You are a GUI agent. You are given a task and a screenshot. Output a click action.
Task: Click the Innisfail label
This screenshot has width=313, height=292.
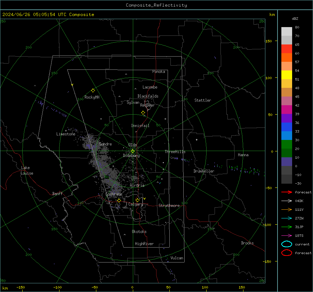click(x=140, y=126)
